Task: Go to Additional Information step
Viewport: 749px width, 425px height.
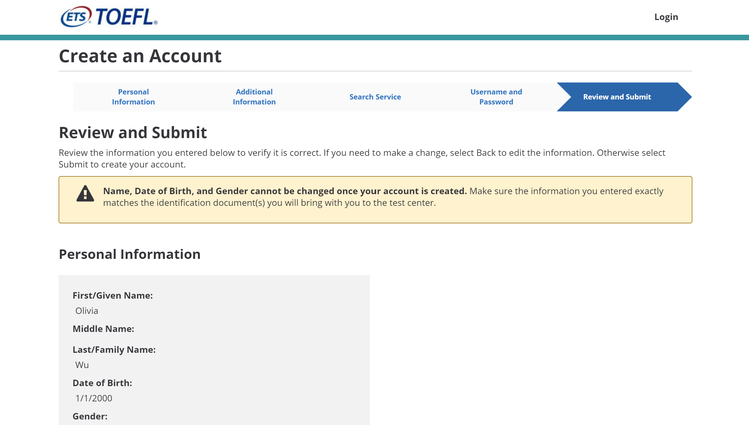Action: click(254, 97)
